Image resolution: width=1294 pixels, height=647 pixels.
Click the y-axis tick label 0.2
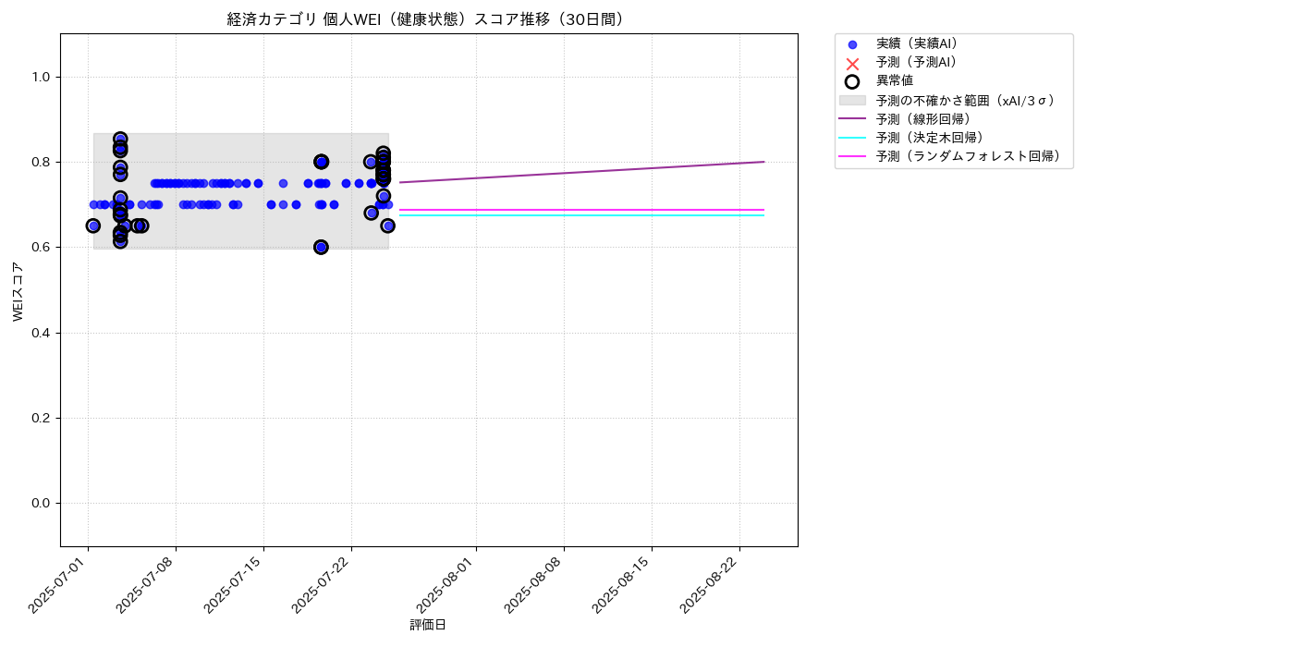click(43, 418)
